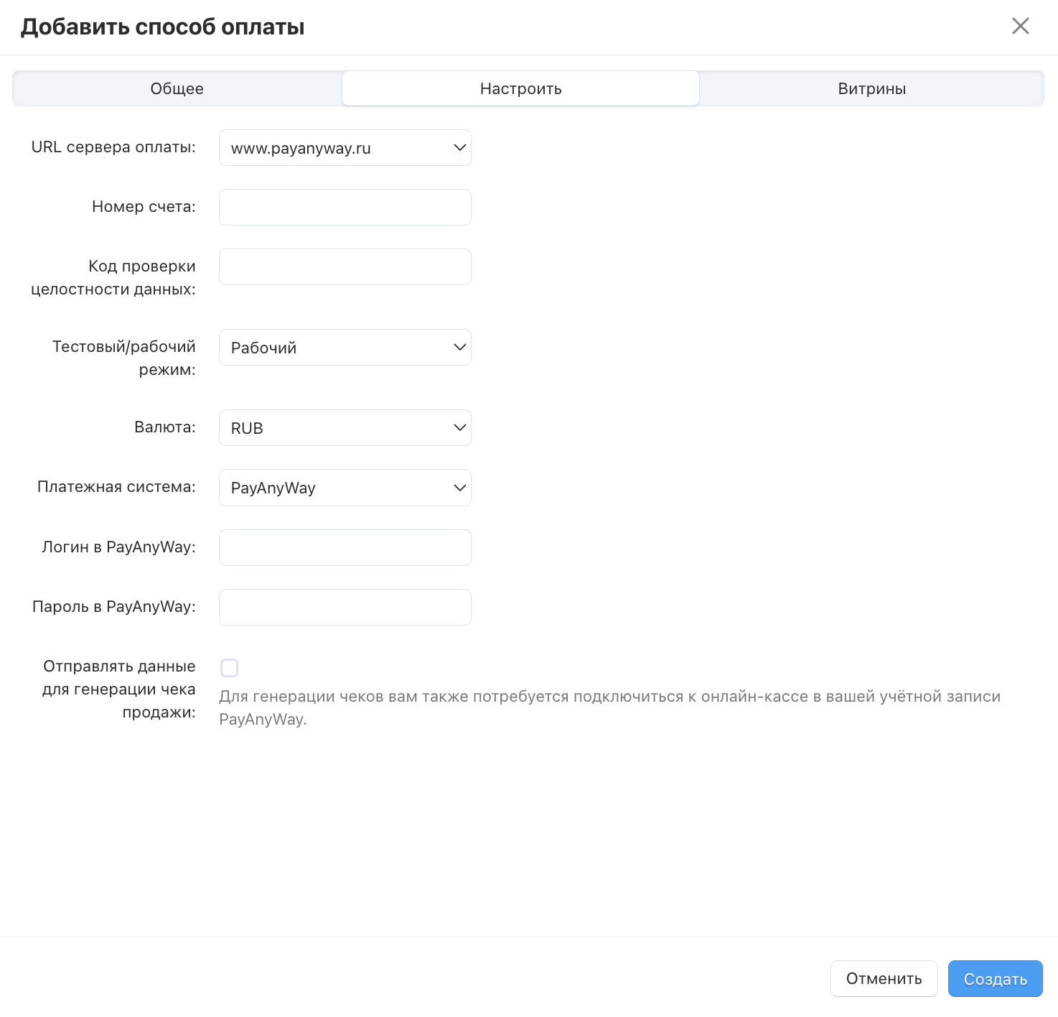Open the URL сервера оплаты dropdown
The image size is (1058, 1017).
pyautogui.click(x=345, y=148)
